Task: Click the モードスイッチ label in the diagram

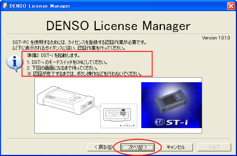Action: (127, 125)
